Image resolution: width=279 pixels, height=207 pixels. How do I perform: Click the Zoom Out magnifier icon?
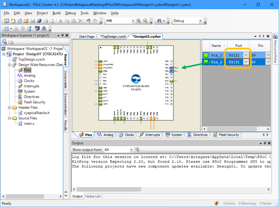[145, 21]
